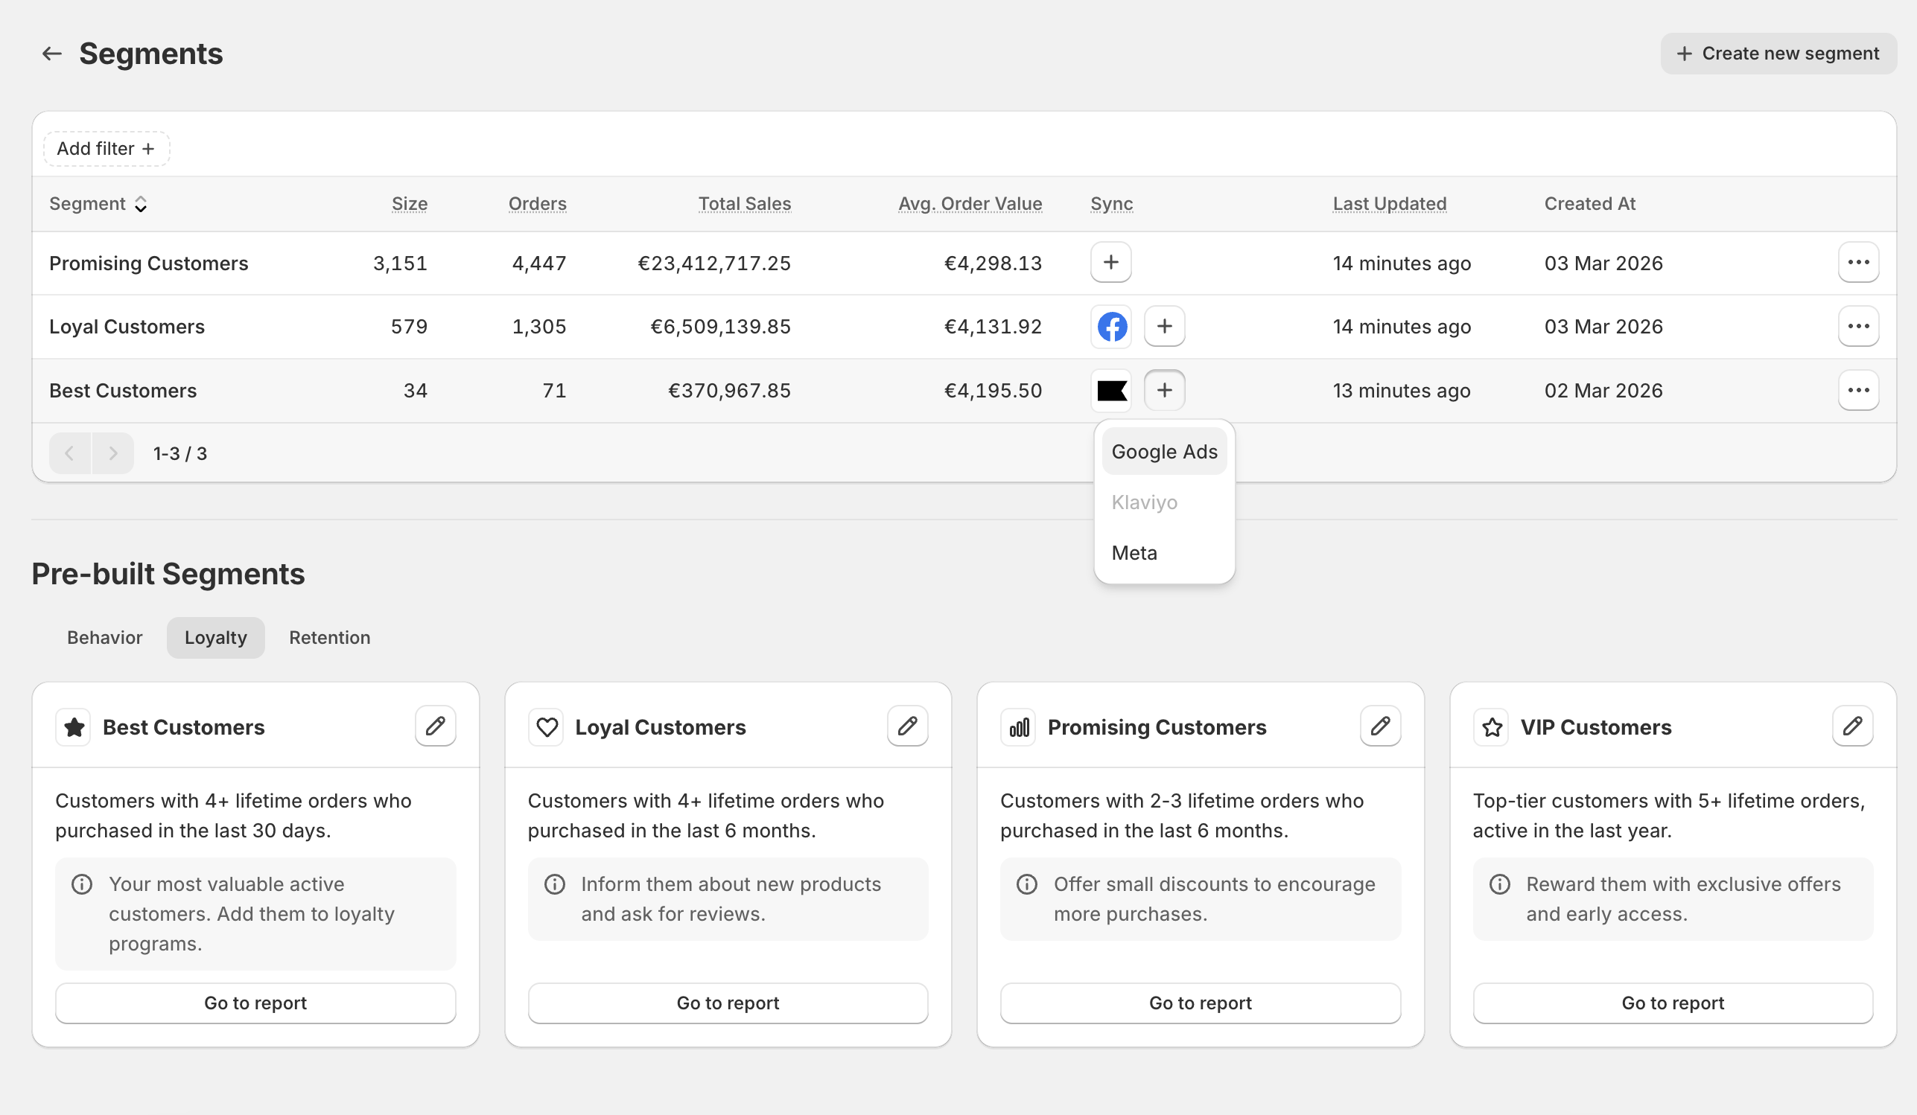Click Go to report on VIP Customers card
The image size is (1917, 1115).
pyautogui.click(x=1671, y=1003)
